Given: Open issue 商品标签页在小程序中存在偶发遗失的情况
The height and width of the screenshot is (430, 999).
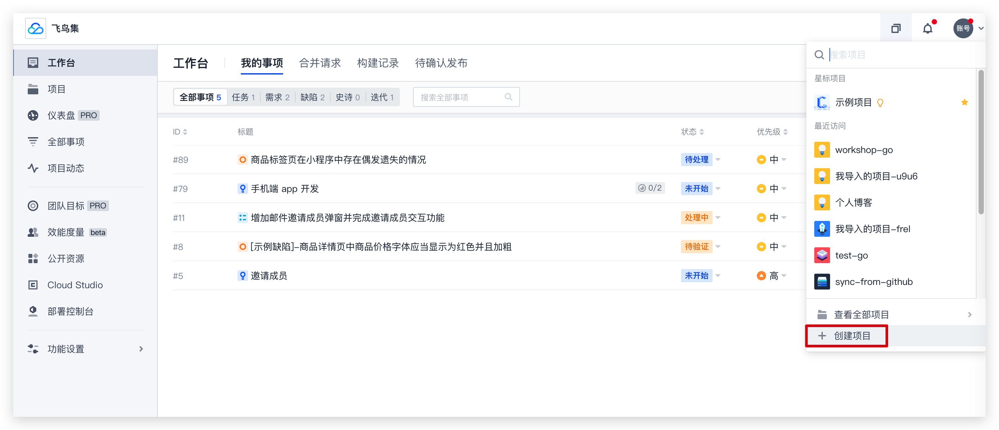Looking at the screenshot, I should (x=338, y=159).
